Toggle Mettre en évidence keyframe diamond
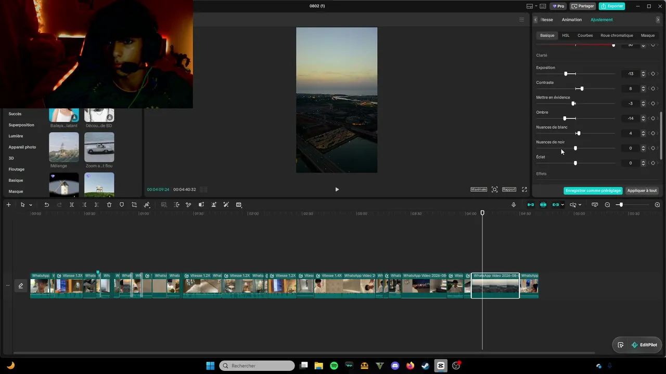Image resolution: width=666 pixels, height=374 pixels. pos(653,103)
